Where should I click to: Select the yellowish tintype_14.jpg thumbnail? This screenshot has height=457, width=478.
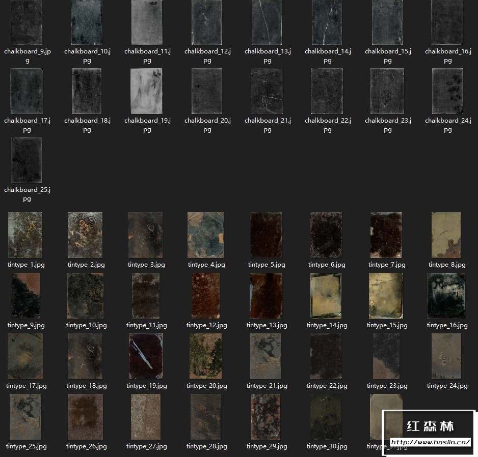[x=326, y=296]
